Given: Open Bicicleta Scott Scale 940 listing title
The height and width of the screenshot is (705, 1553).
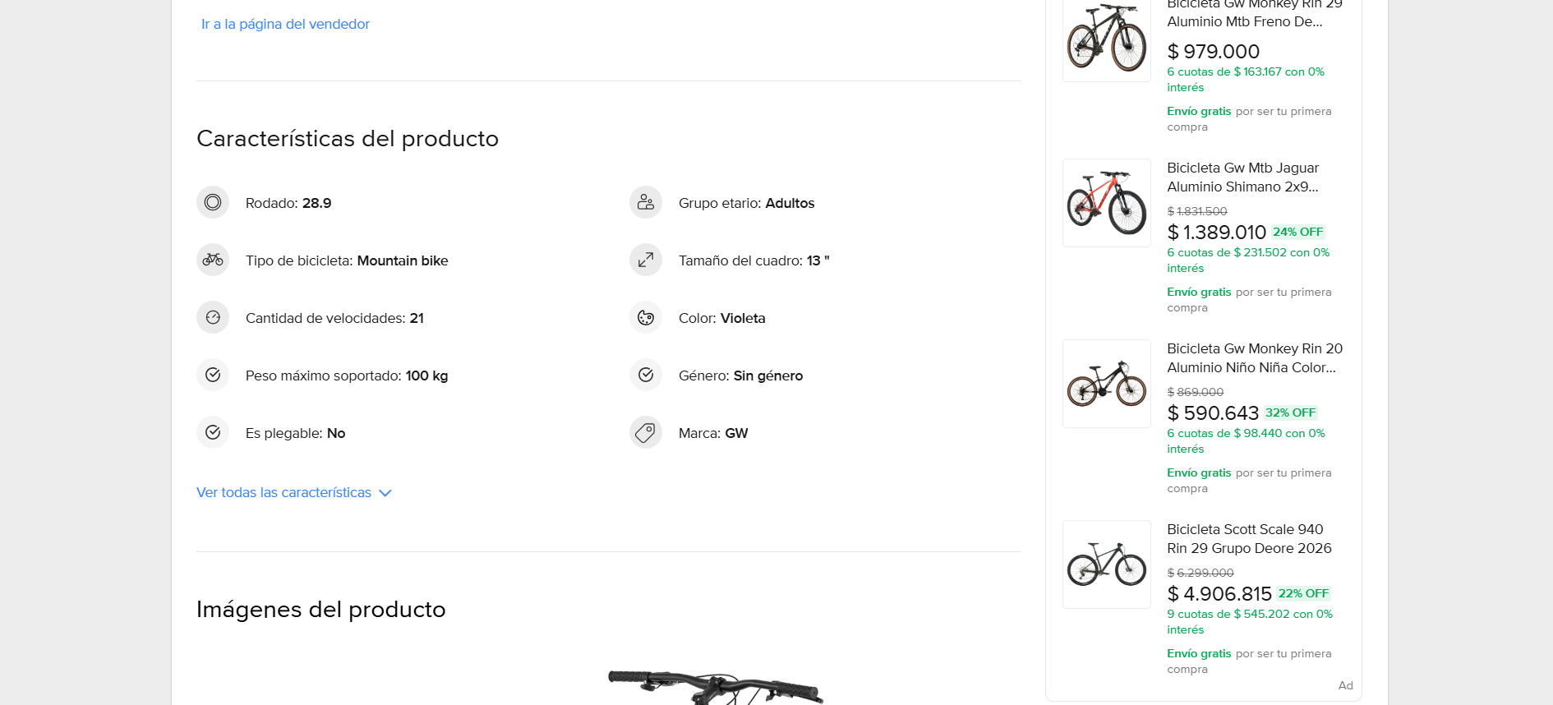Looking at the screenshot, I should pyautogui.click(x=1249, y=539).
